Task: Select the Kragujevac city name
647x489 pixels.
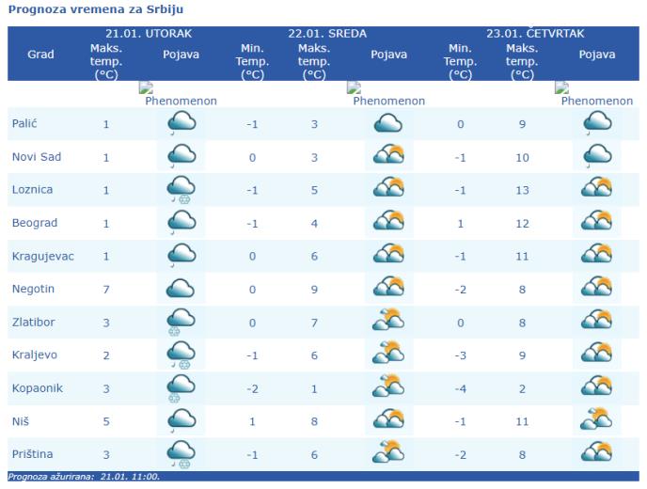Action: click(x=43, y=257)
